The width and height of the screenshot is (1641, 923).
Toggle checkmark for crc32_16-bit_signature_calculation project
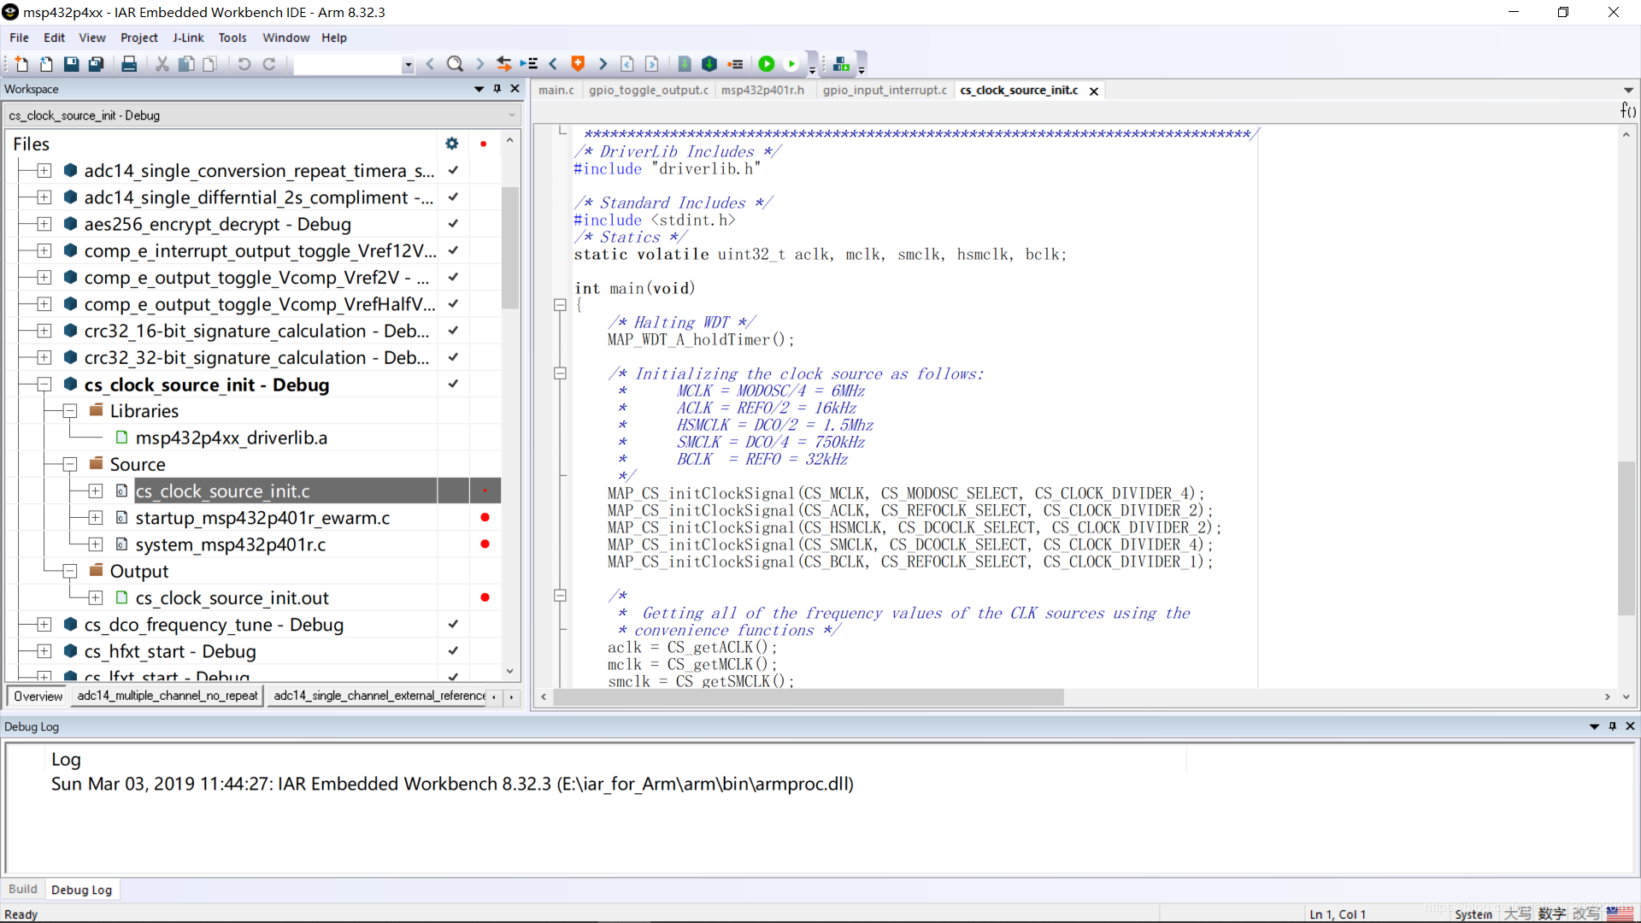click(454, 330)
